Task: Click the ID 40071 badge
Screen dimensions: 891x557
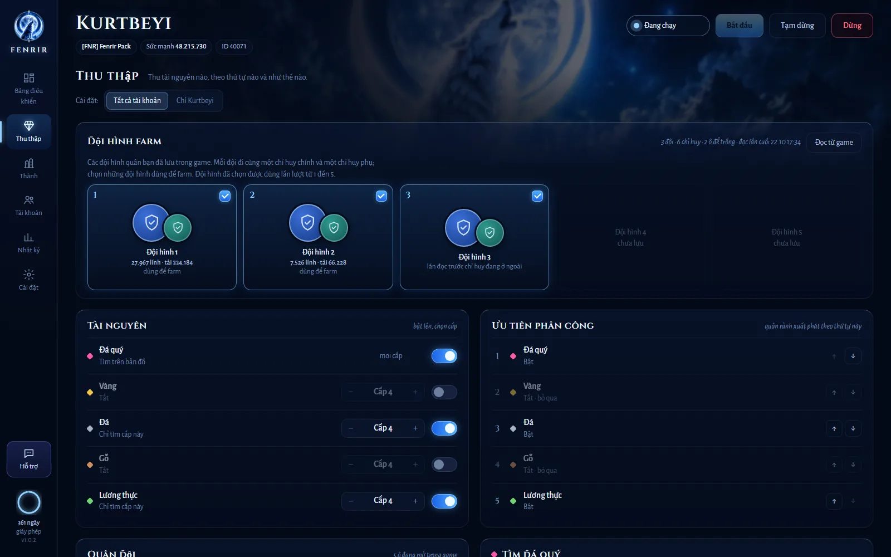Action: (234, 46)
